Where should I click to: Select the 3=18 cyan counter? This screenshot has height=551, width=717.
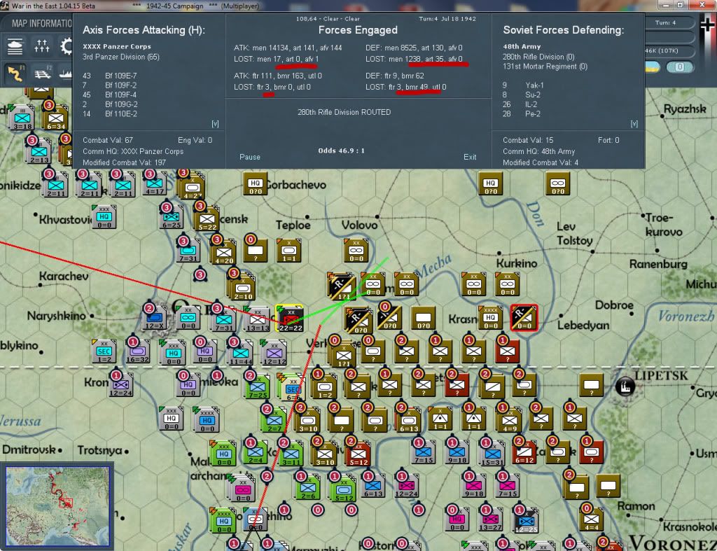pos(22,118)
